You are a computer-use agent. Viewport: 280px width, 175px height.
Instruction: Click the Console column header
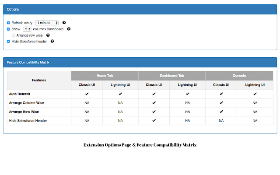[239, 76]
